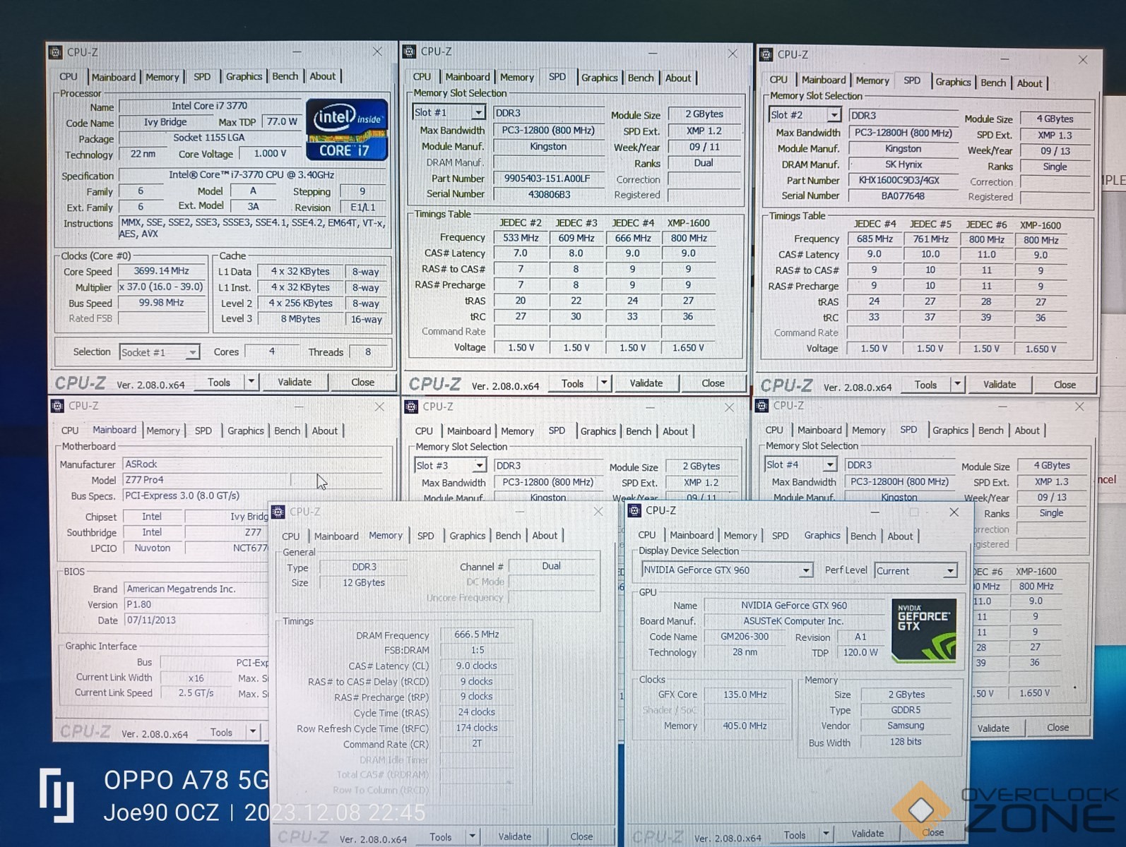
Task: Switch to CPU tab in the GTX 960 window
Action: (x=647, y=535)
